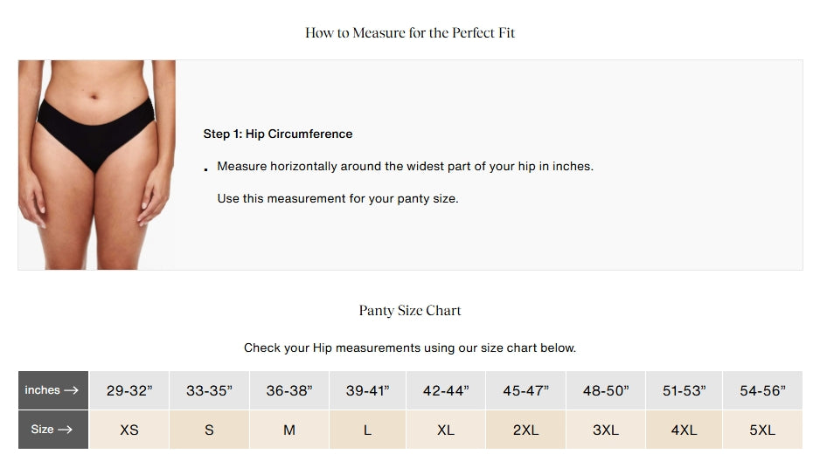Click the "Size →" row header
The width and height of the screenshot is (820, 468).
[x=52, y=430]
